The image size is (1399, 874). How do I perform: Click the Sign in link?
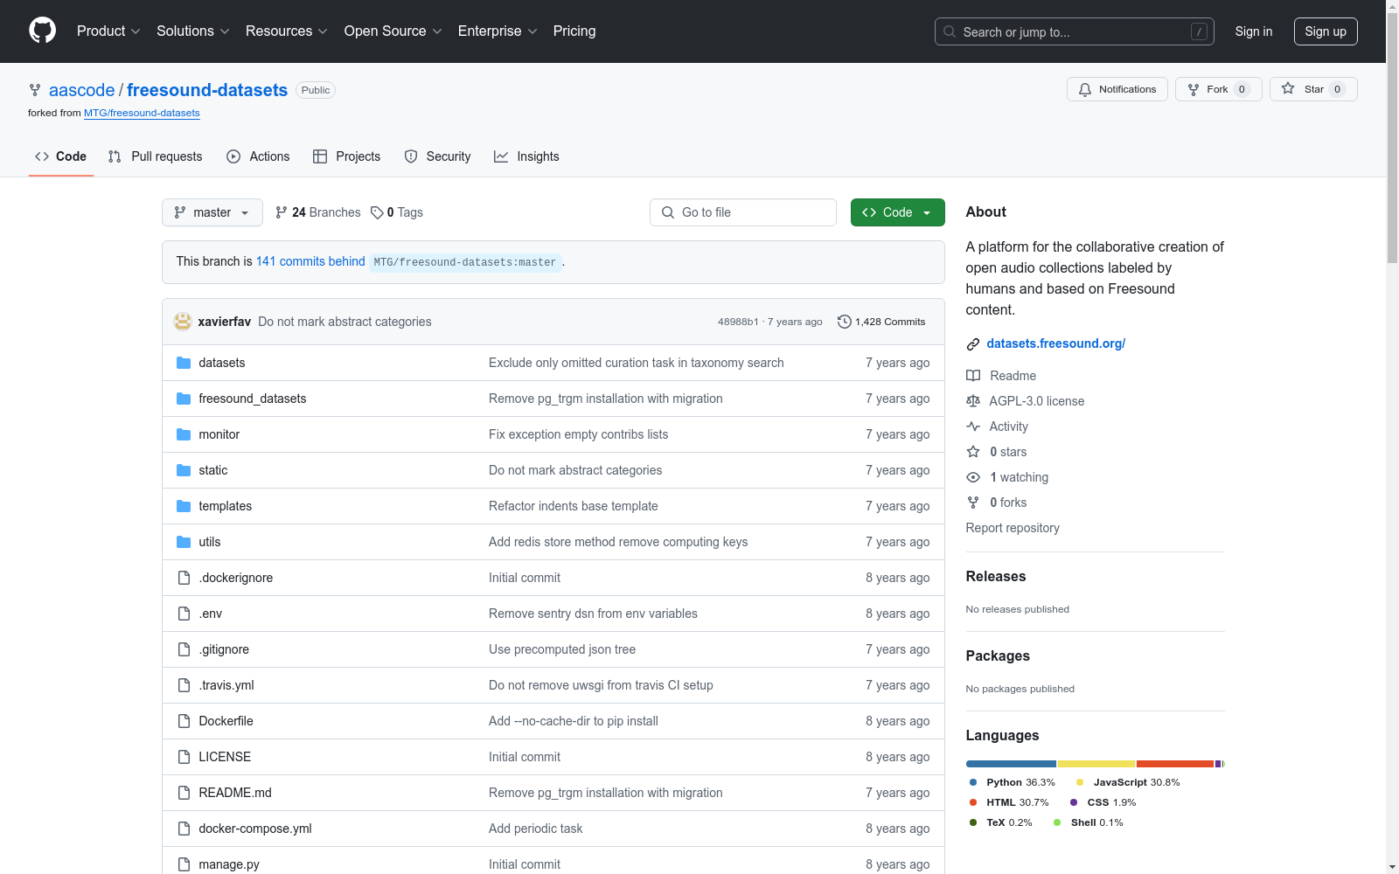pyautogui.click(x=1254, y=31)
